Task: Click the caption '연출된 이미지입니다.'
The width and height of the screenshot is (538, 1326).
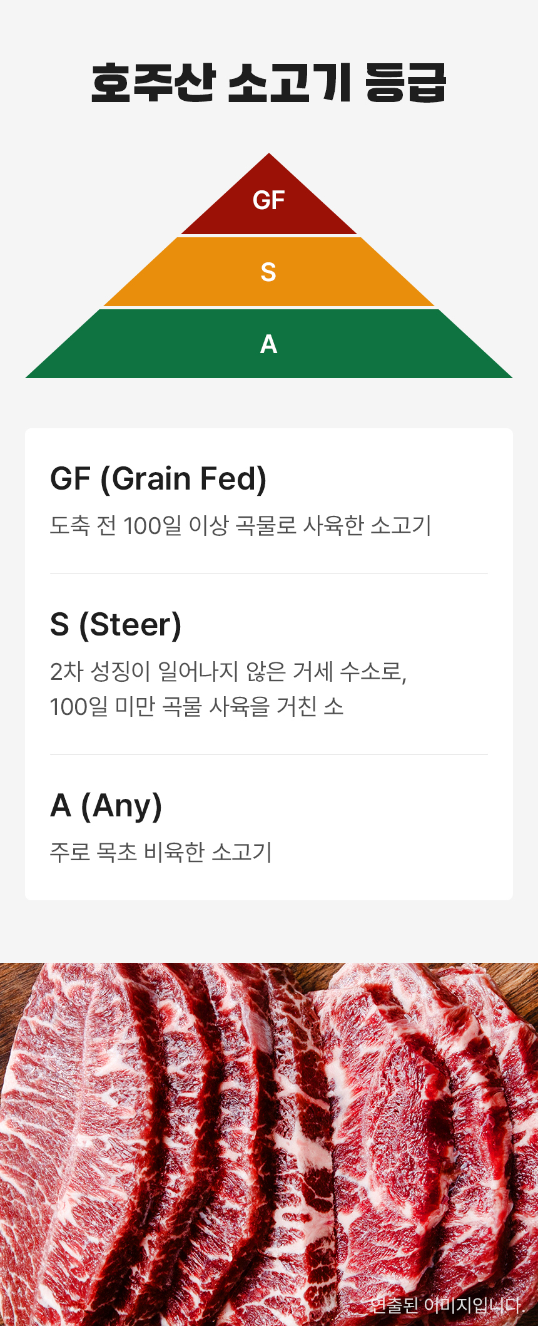Action: click(447, 1305)
